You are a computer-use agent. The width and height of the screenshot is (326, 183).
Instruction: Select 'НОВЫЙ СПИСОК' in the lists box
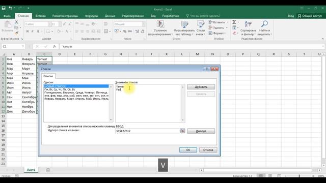(76, 86)
